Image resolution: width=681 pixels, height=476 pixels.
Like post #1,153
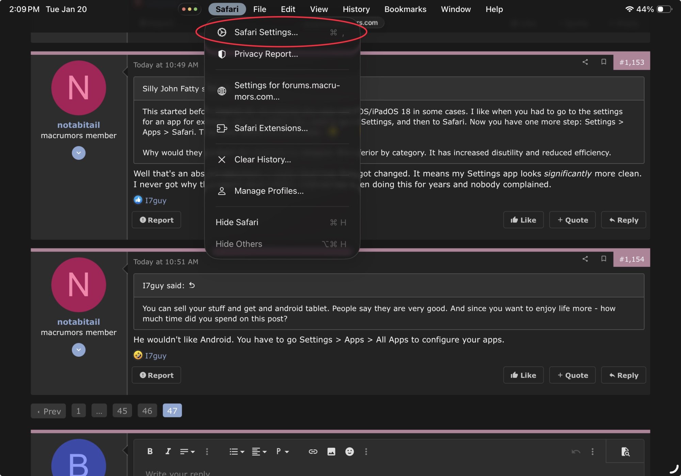[x=523, y=220]
